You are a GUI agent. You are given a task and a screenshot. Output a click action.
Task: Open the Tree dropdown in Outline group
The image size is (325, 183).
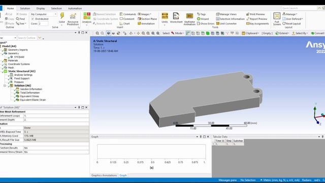coord(21,24)
